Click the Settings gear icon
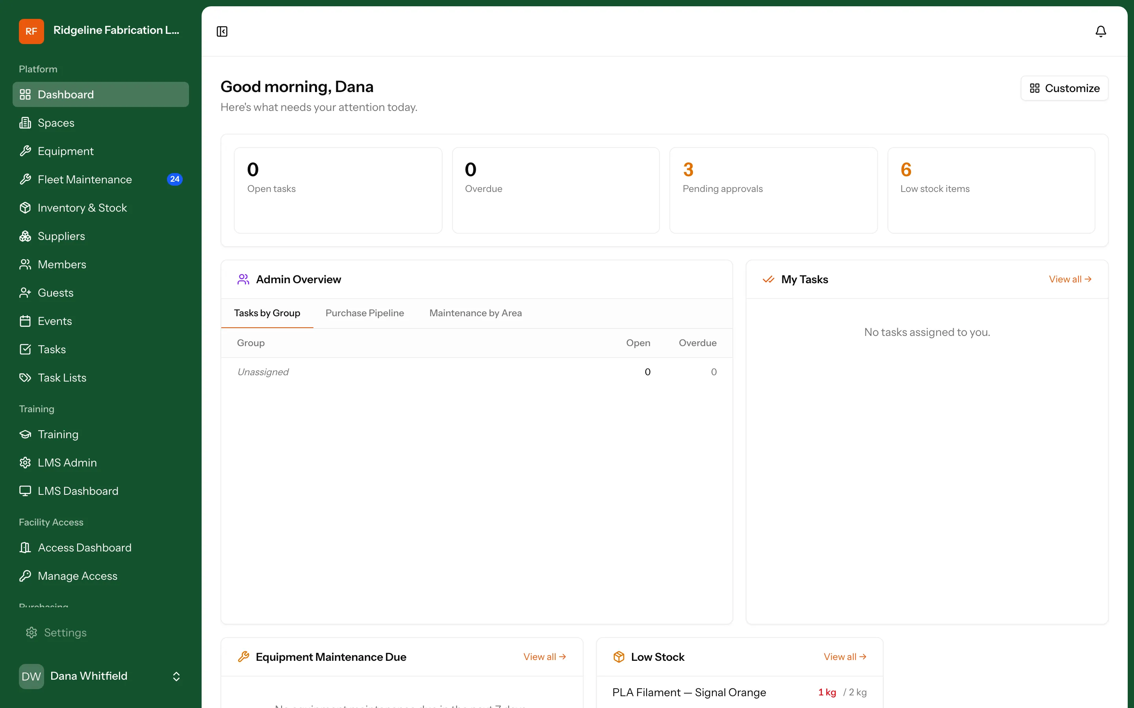The height and width of the screenshot is (708, 1134). tap(31, 632)
